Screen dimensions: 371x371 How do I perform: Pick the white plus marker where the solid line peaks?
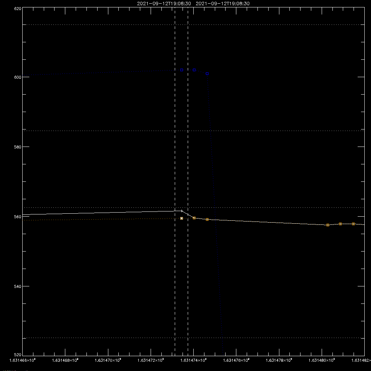point(182,211)
